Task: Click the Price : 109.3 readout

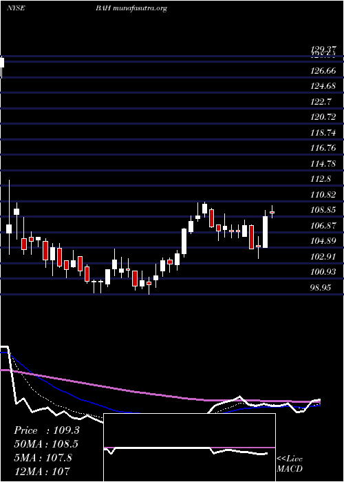Action: coord(47,430)
